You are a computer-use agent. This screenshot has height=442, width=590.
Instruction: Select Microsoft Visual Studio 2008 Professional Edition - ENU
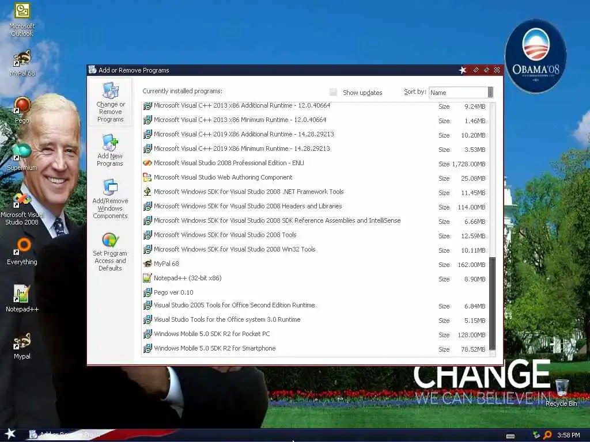click(x=315, y=163)
